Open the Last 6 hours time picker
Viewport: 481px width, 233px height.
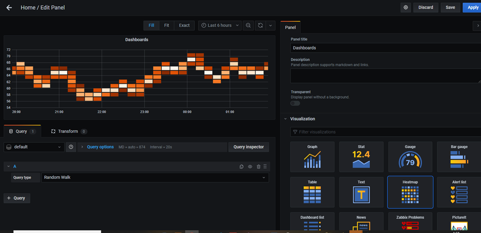tap(220, 26)
